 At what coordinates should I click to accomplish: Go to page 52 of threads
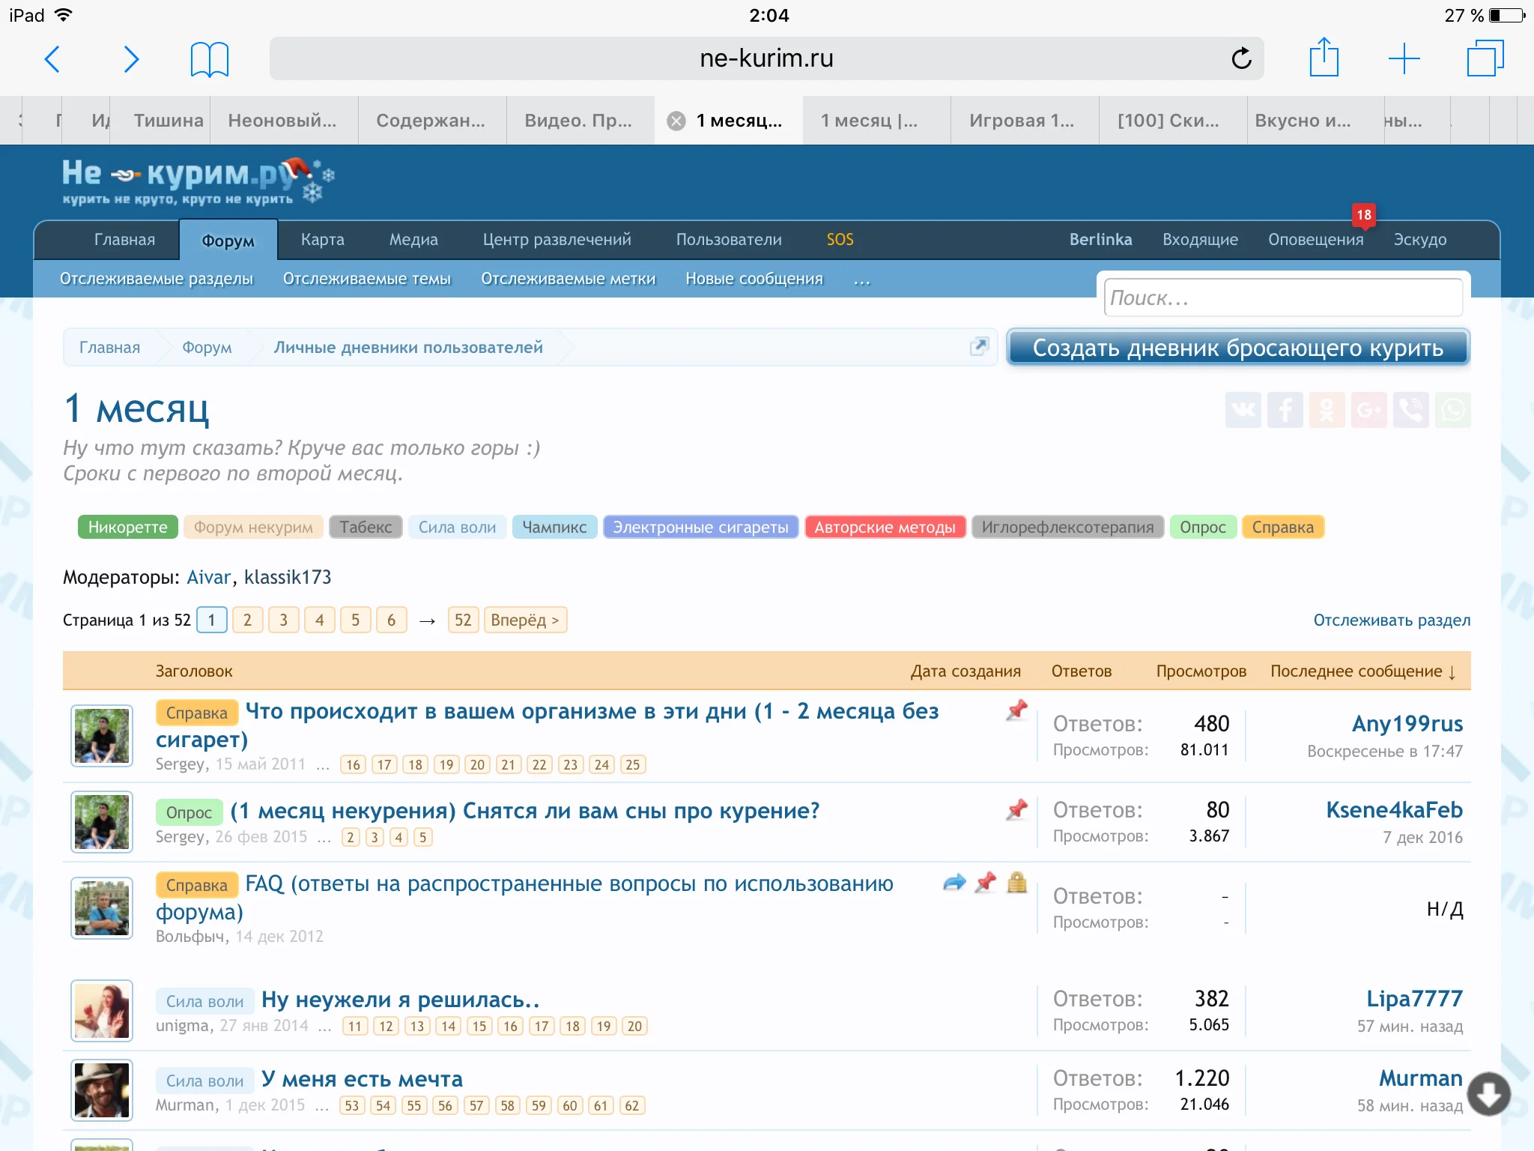coord(463,620)
